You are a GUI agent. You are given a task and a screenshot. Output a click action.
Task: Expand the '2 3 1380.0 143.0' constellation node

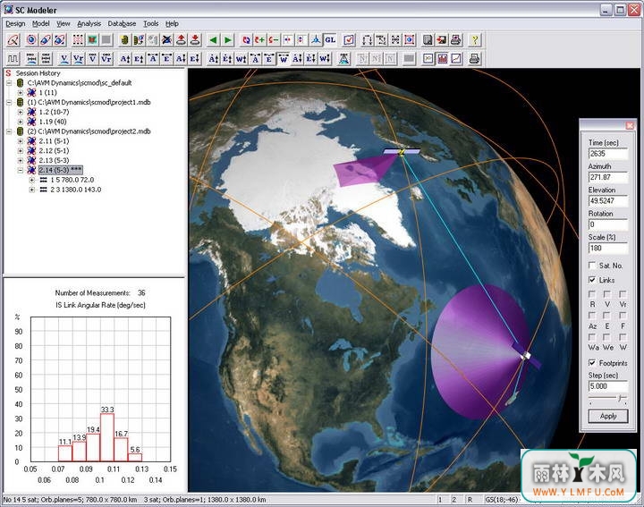tap(31, 190)
